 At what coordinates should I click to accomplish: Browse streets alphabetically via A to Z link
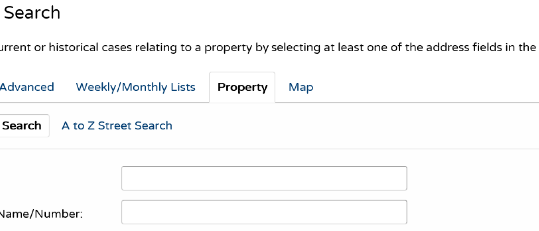coord(116,125)
